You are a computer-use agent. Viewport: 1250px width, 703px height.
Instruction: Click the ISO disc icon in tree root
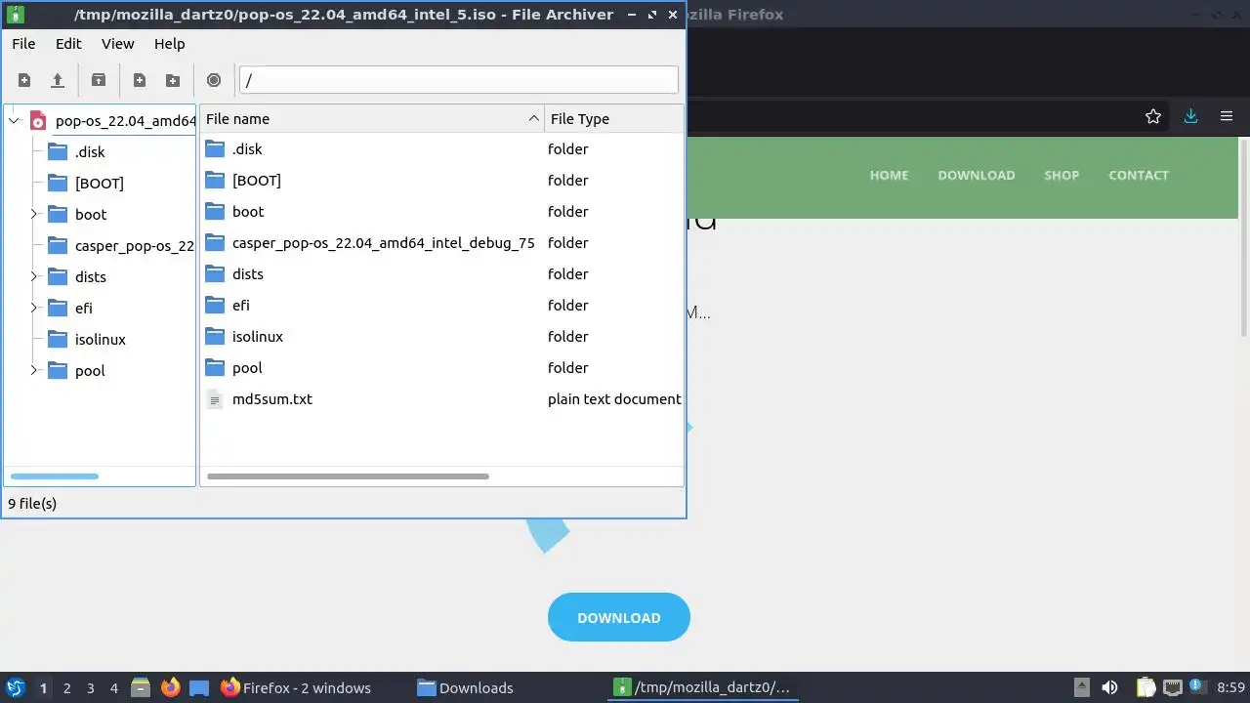coord(38,121)
